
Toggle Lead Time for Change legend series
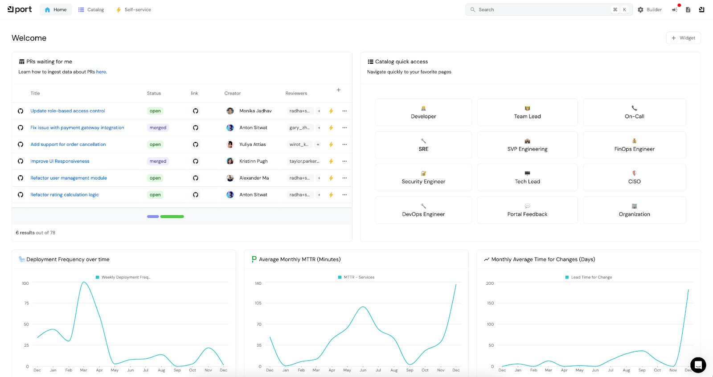click(x=589, y=277)
